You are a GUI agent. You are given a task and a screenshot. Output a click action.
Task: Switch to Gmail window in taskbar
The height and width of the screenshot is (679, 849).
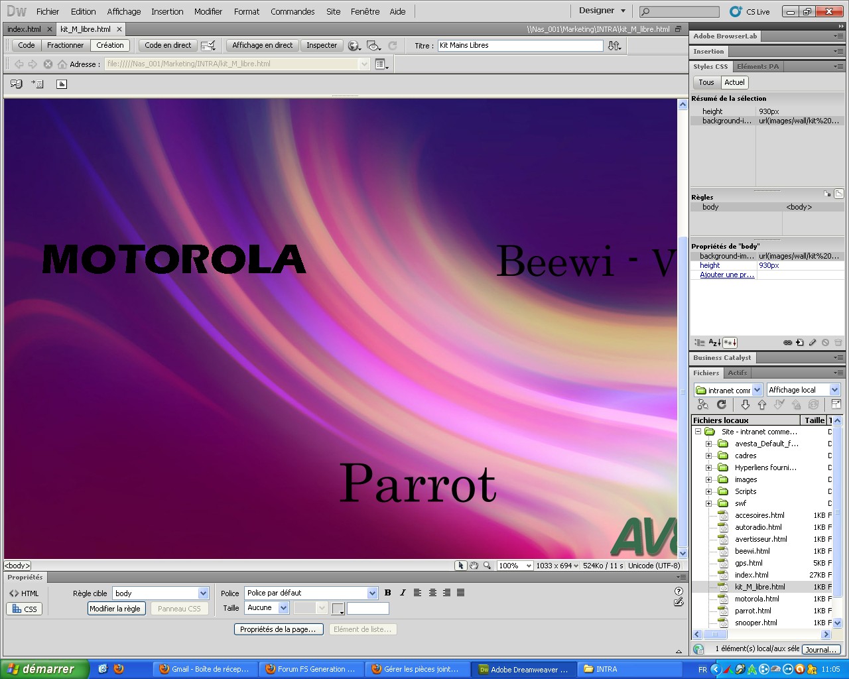206,669
